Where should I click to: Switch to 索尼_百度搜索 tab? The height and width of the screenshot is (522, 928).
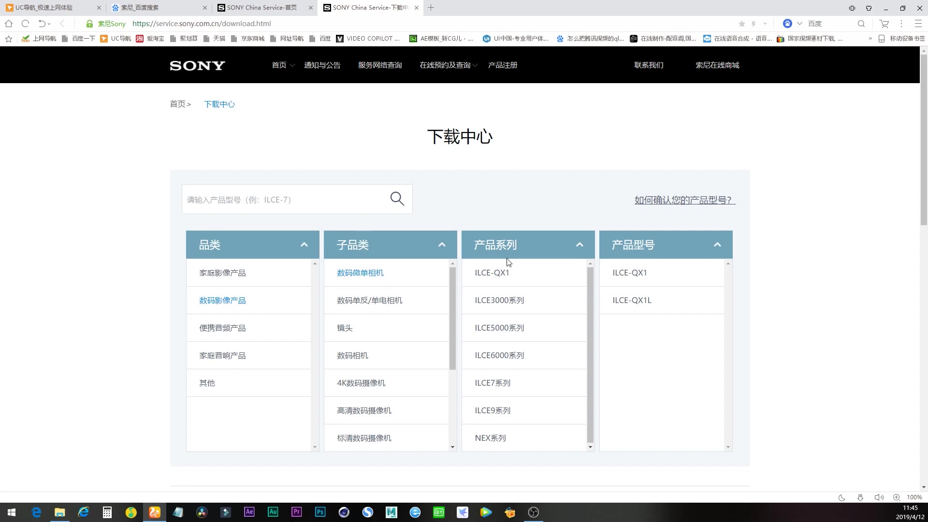tap(158, 8)
